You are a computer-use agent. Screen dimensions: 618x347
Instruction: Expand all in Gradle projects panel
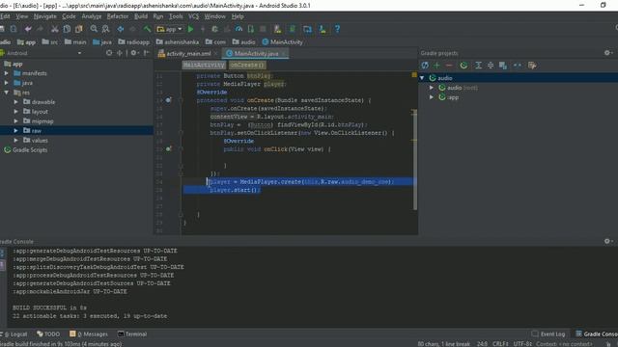pyautogui.click(x=478, y=66)
